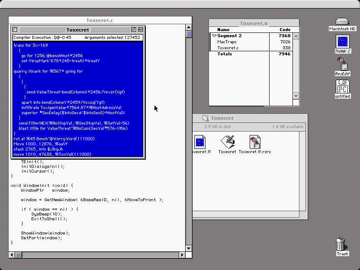This screenshot has width=360, height=270.
Task: Select the THINK C desktop icon
Action: [342, 42]
